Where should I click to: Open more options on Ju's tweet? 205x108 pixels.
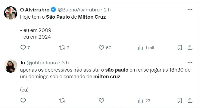pos(190,63)
